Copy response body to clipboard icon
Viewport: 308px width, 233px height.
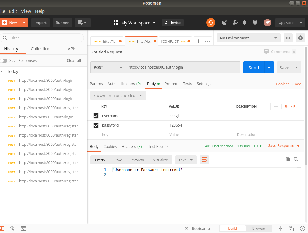(288, 159)
